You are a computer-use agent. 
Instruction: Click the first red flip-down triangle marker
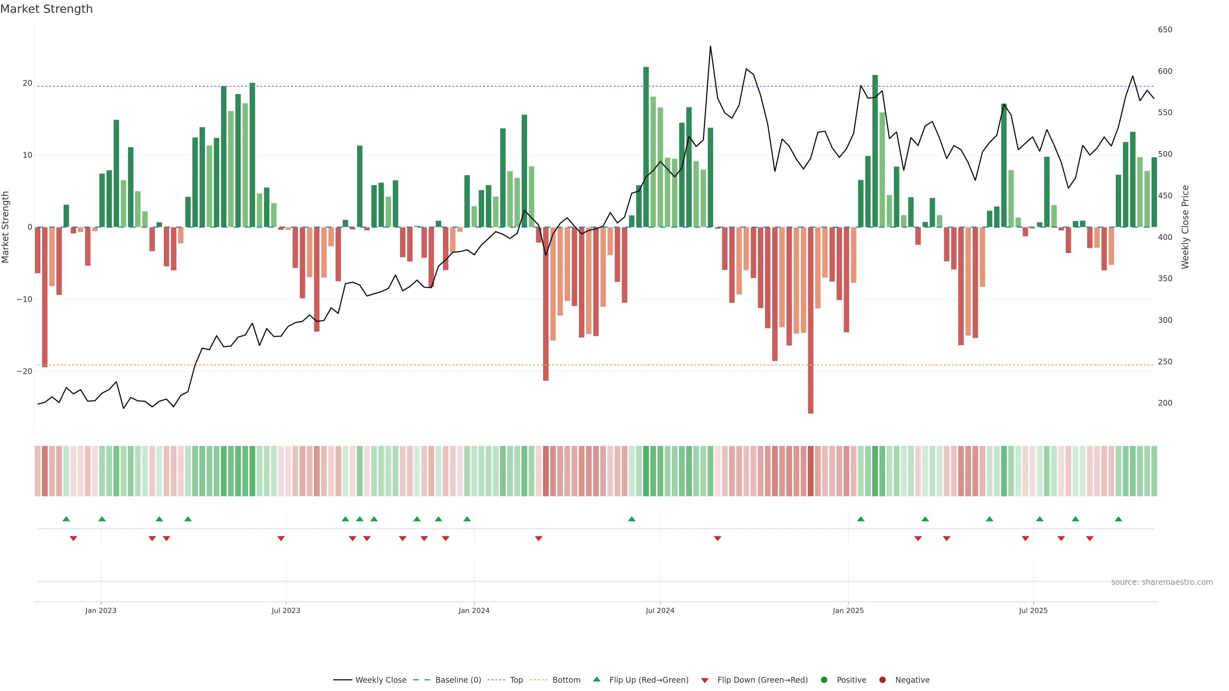(74, 538)
